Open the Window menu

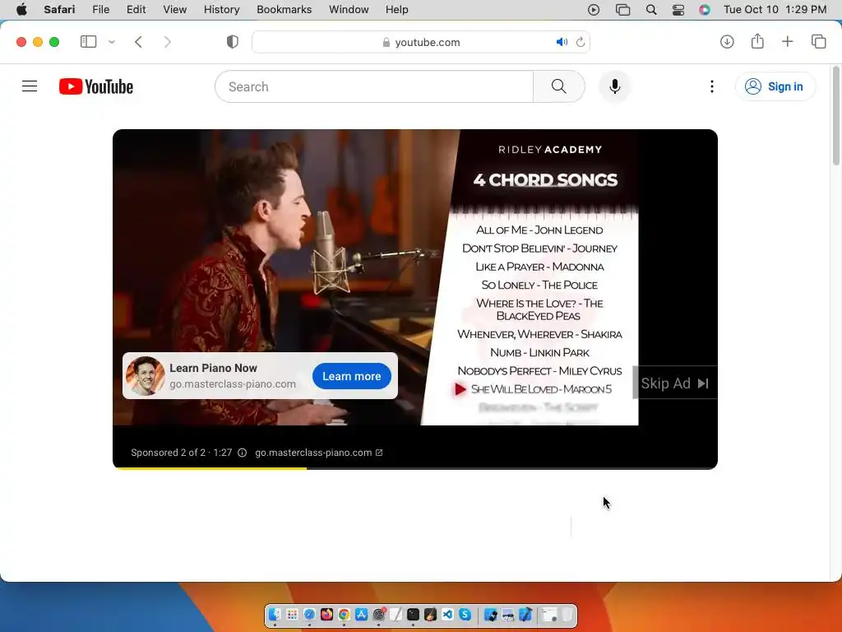point(349,9)
